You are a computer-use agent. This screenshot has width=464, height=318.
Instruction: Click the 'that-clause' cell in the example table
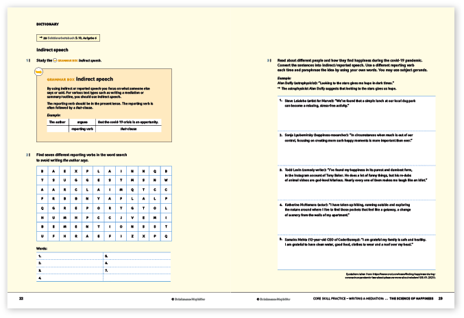(129, 128)
